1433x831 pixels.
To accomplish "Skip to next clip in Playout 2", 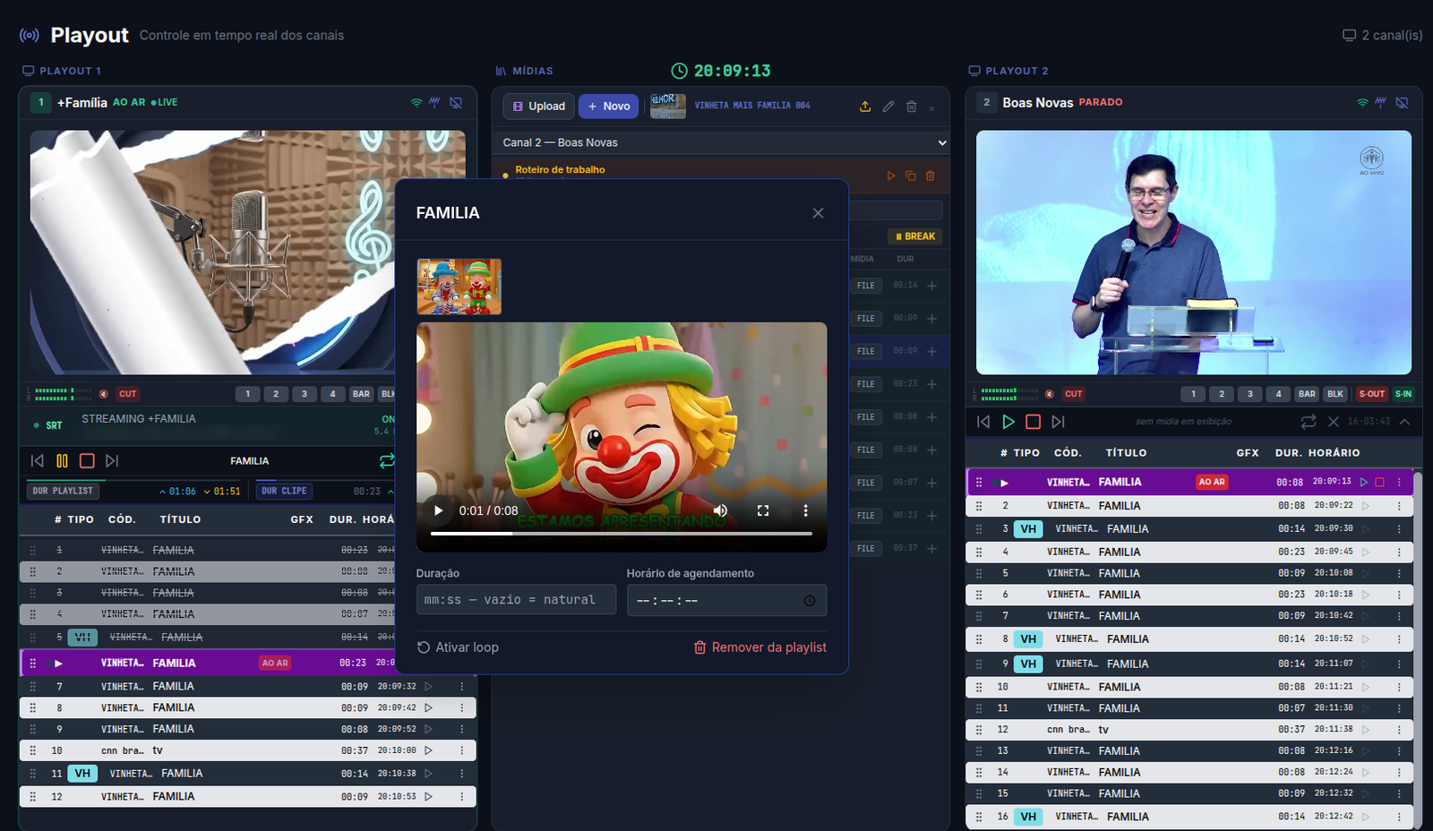I will coord(1058,421).
